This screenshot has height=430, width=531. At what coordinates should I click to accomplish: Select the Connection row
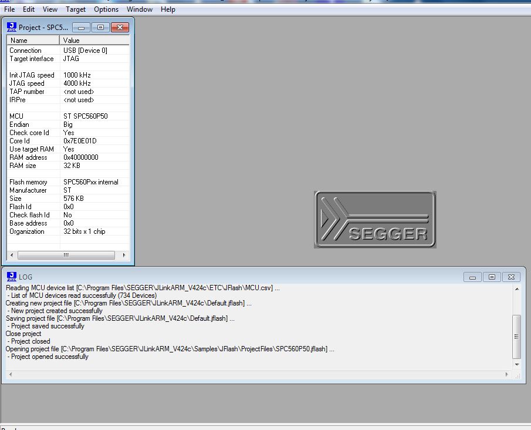pos(67,50)
